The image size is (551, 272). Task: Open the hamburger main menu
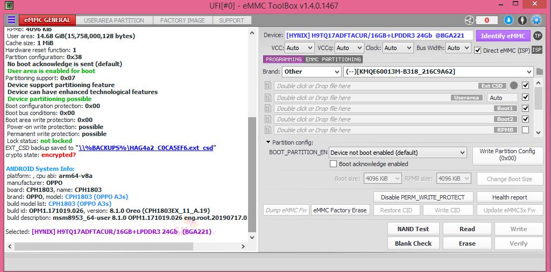(12, 20)
